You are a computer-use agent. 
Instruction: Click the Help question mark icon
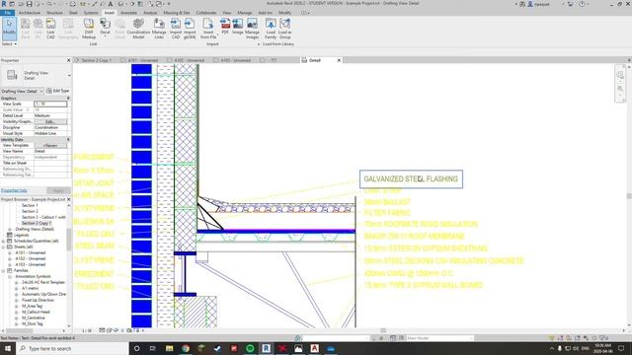(x=582, y=4)
